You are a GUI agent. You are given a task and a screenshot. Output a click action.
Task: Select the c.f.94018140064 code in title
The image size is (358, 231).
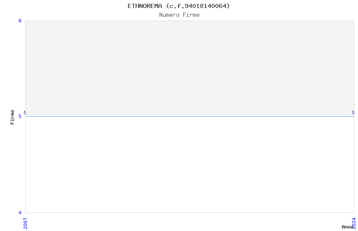tap(198, 6)
